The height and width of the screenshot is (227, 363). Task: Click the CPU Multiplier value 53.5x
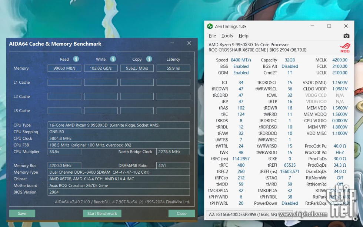64,151
